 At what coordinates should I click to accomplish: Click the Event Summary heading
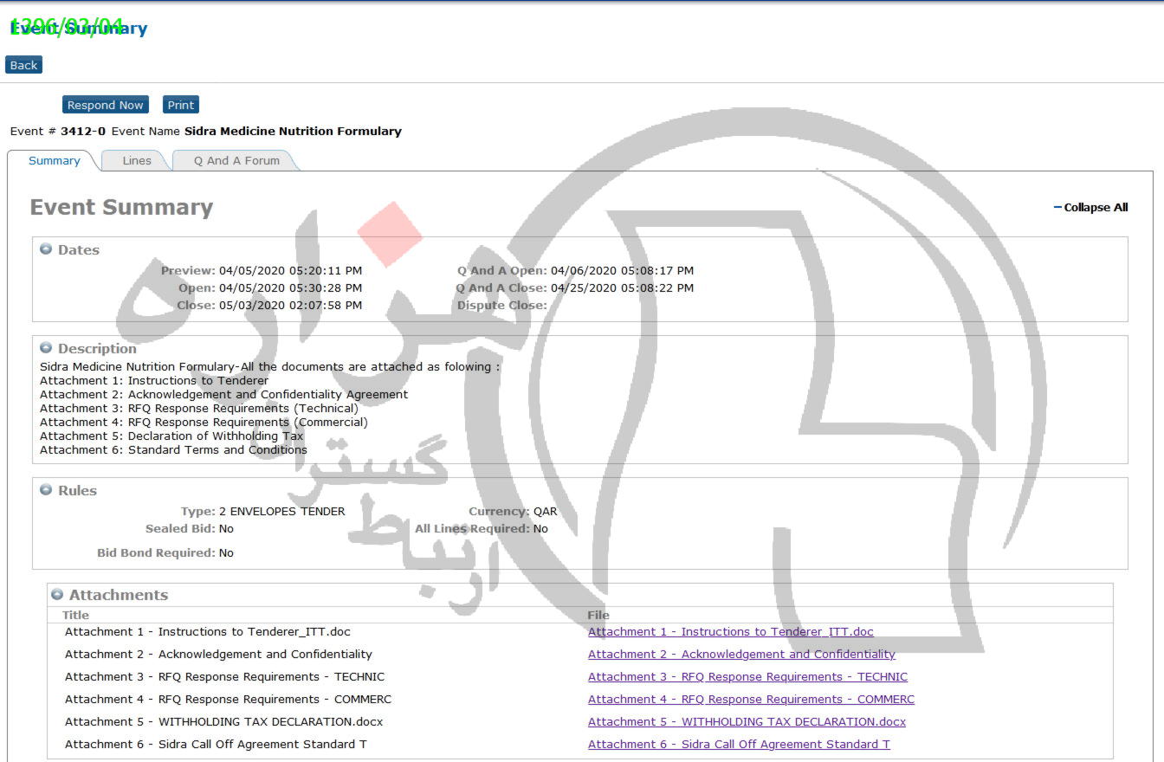click(121, 208)
